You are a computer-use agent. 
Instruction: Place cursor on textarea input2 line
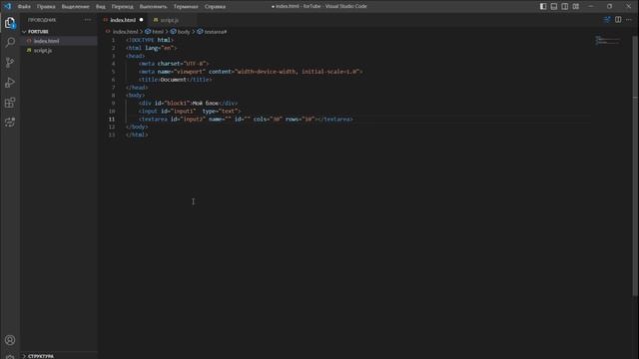(x=246, y=120)
